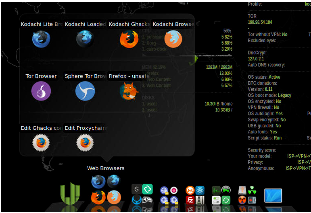Screen dimensions: 311x213
Task: Click the BTC donations: label
Action: point(263,83)
